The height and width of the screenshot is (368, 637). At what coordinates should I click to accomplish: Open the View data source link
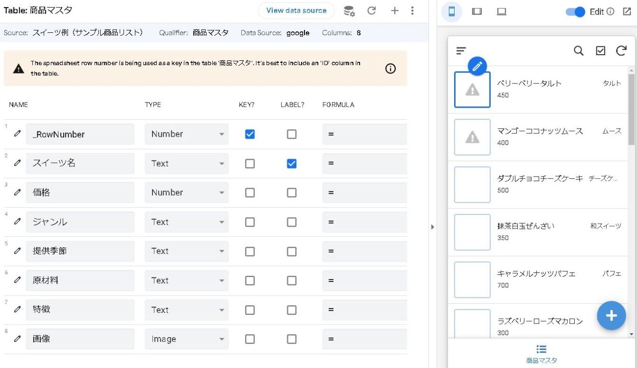tap(296, 10)
